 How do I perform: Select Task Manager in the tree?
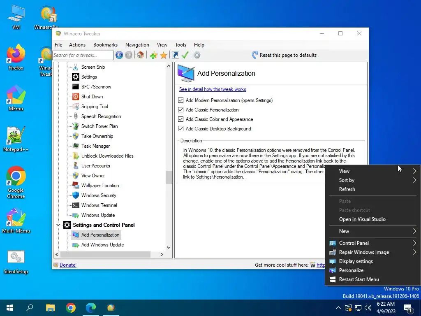click(95, 146)
